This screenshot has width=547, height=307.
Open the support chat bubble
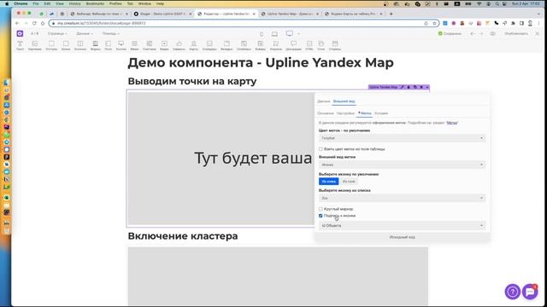530,292
